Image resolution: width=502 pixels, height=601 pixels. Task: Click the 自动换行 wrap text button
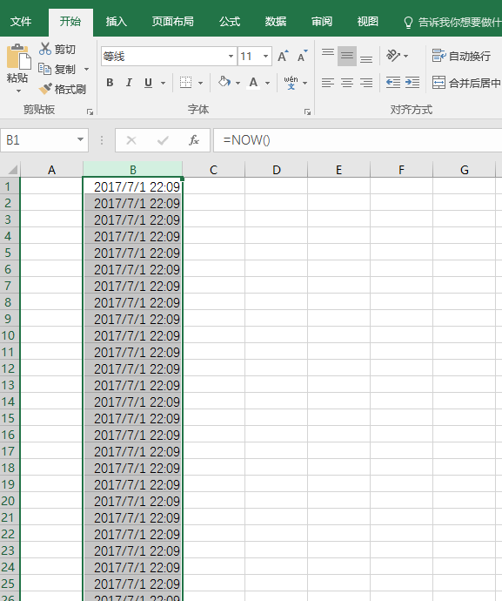point(461,56)
